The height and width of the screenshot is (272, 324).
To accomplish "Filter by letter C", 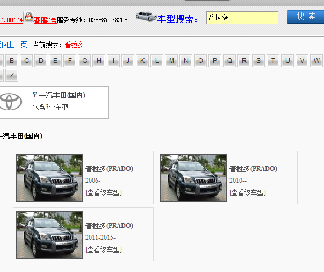I will pyautogui.click(x=26, y=61).
